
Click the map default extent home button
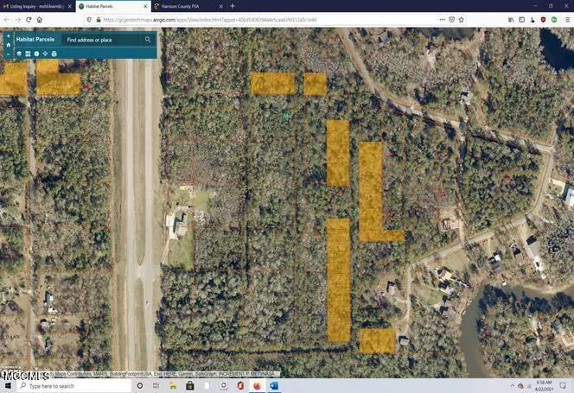point(9,45)
